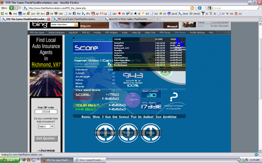Click Try The Level Again button

165,70
